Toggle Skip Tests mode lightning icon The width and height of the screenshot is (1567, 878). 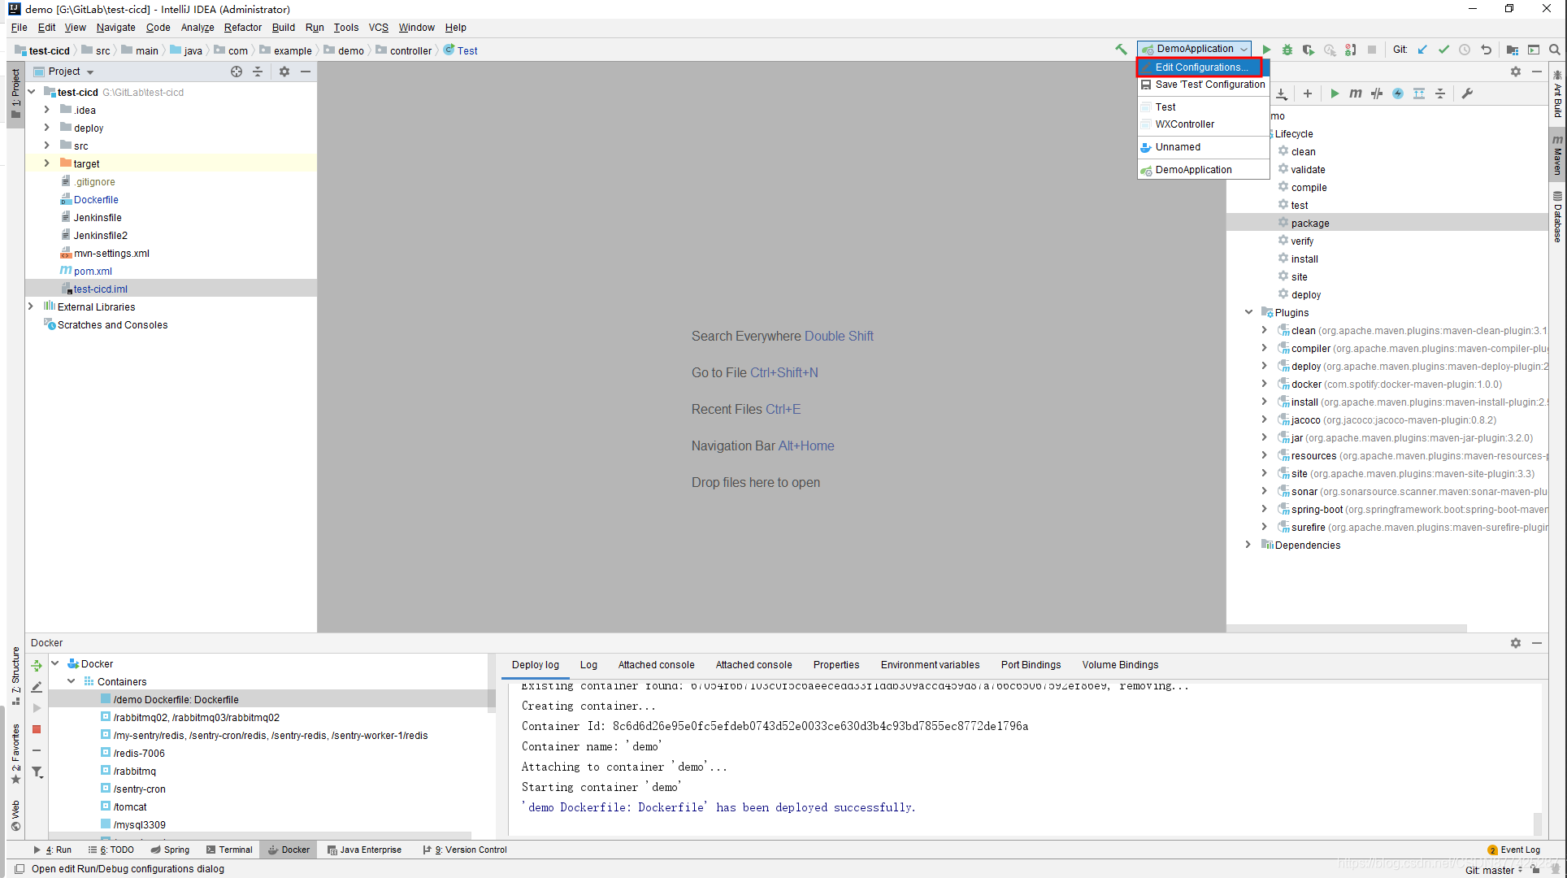click(x=1398, y=93)
